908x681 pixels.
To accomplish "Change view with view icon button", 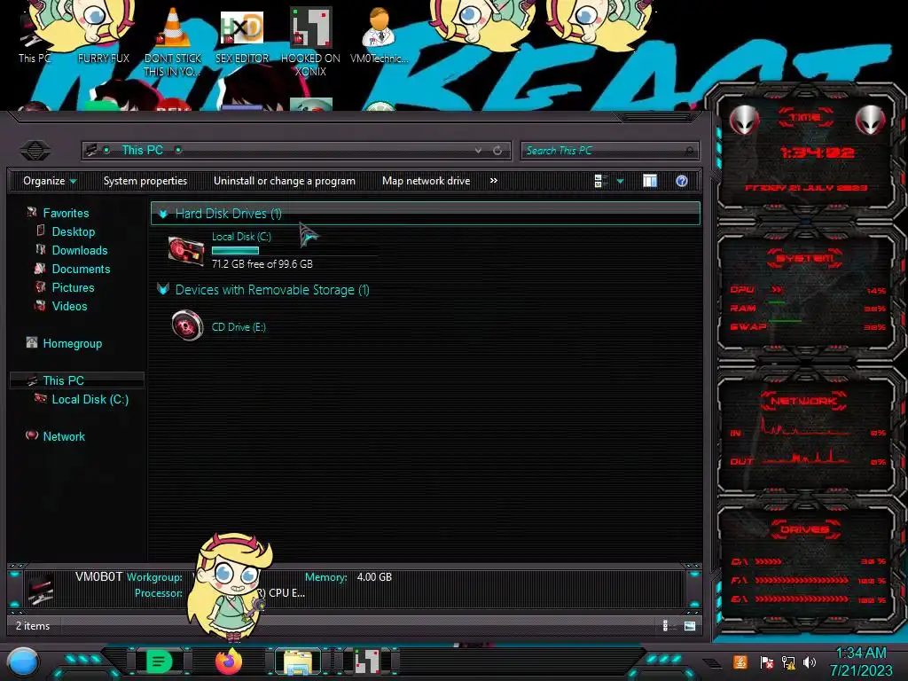I will pos(600,181).
